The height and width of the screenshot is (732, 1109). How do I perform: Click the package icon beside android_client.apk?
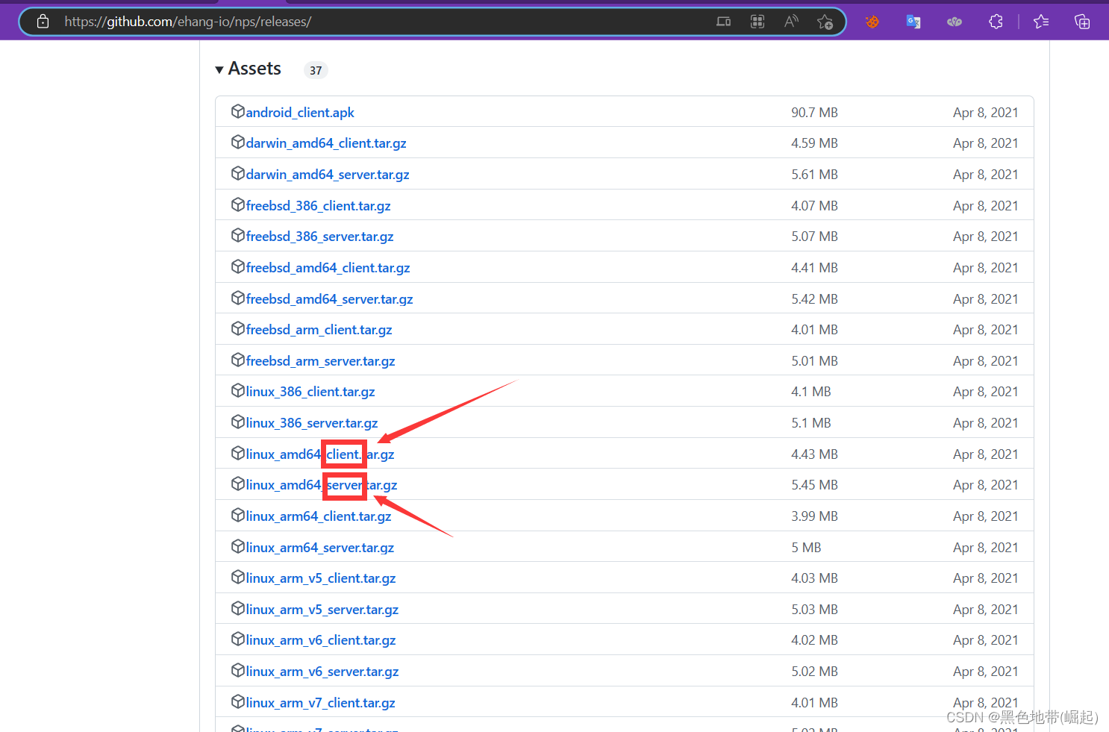(x=238, y=111)
